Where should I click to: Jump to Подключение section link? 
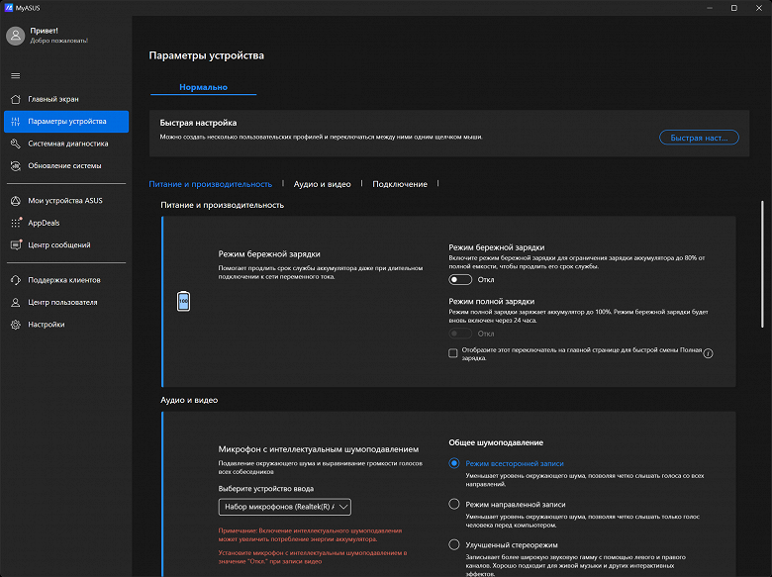(400, 184)
